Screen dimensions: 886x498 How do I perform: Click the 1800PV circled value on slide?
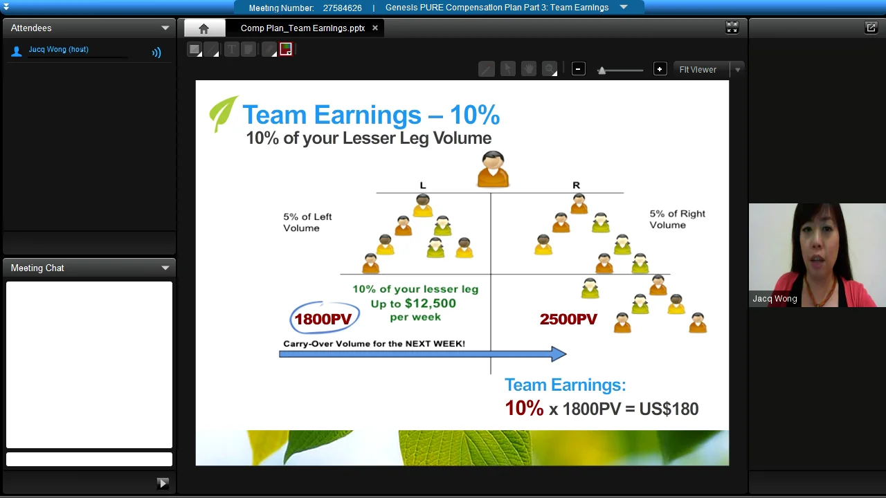[324, 319]
